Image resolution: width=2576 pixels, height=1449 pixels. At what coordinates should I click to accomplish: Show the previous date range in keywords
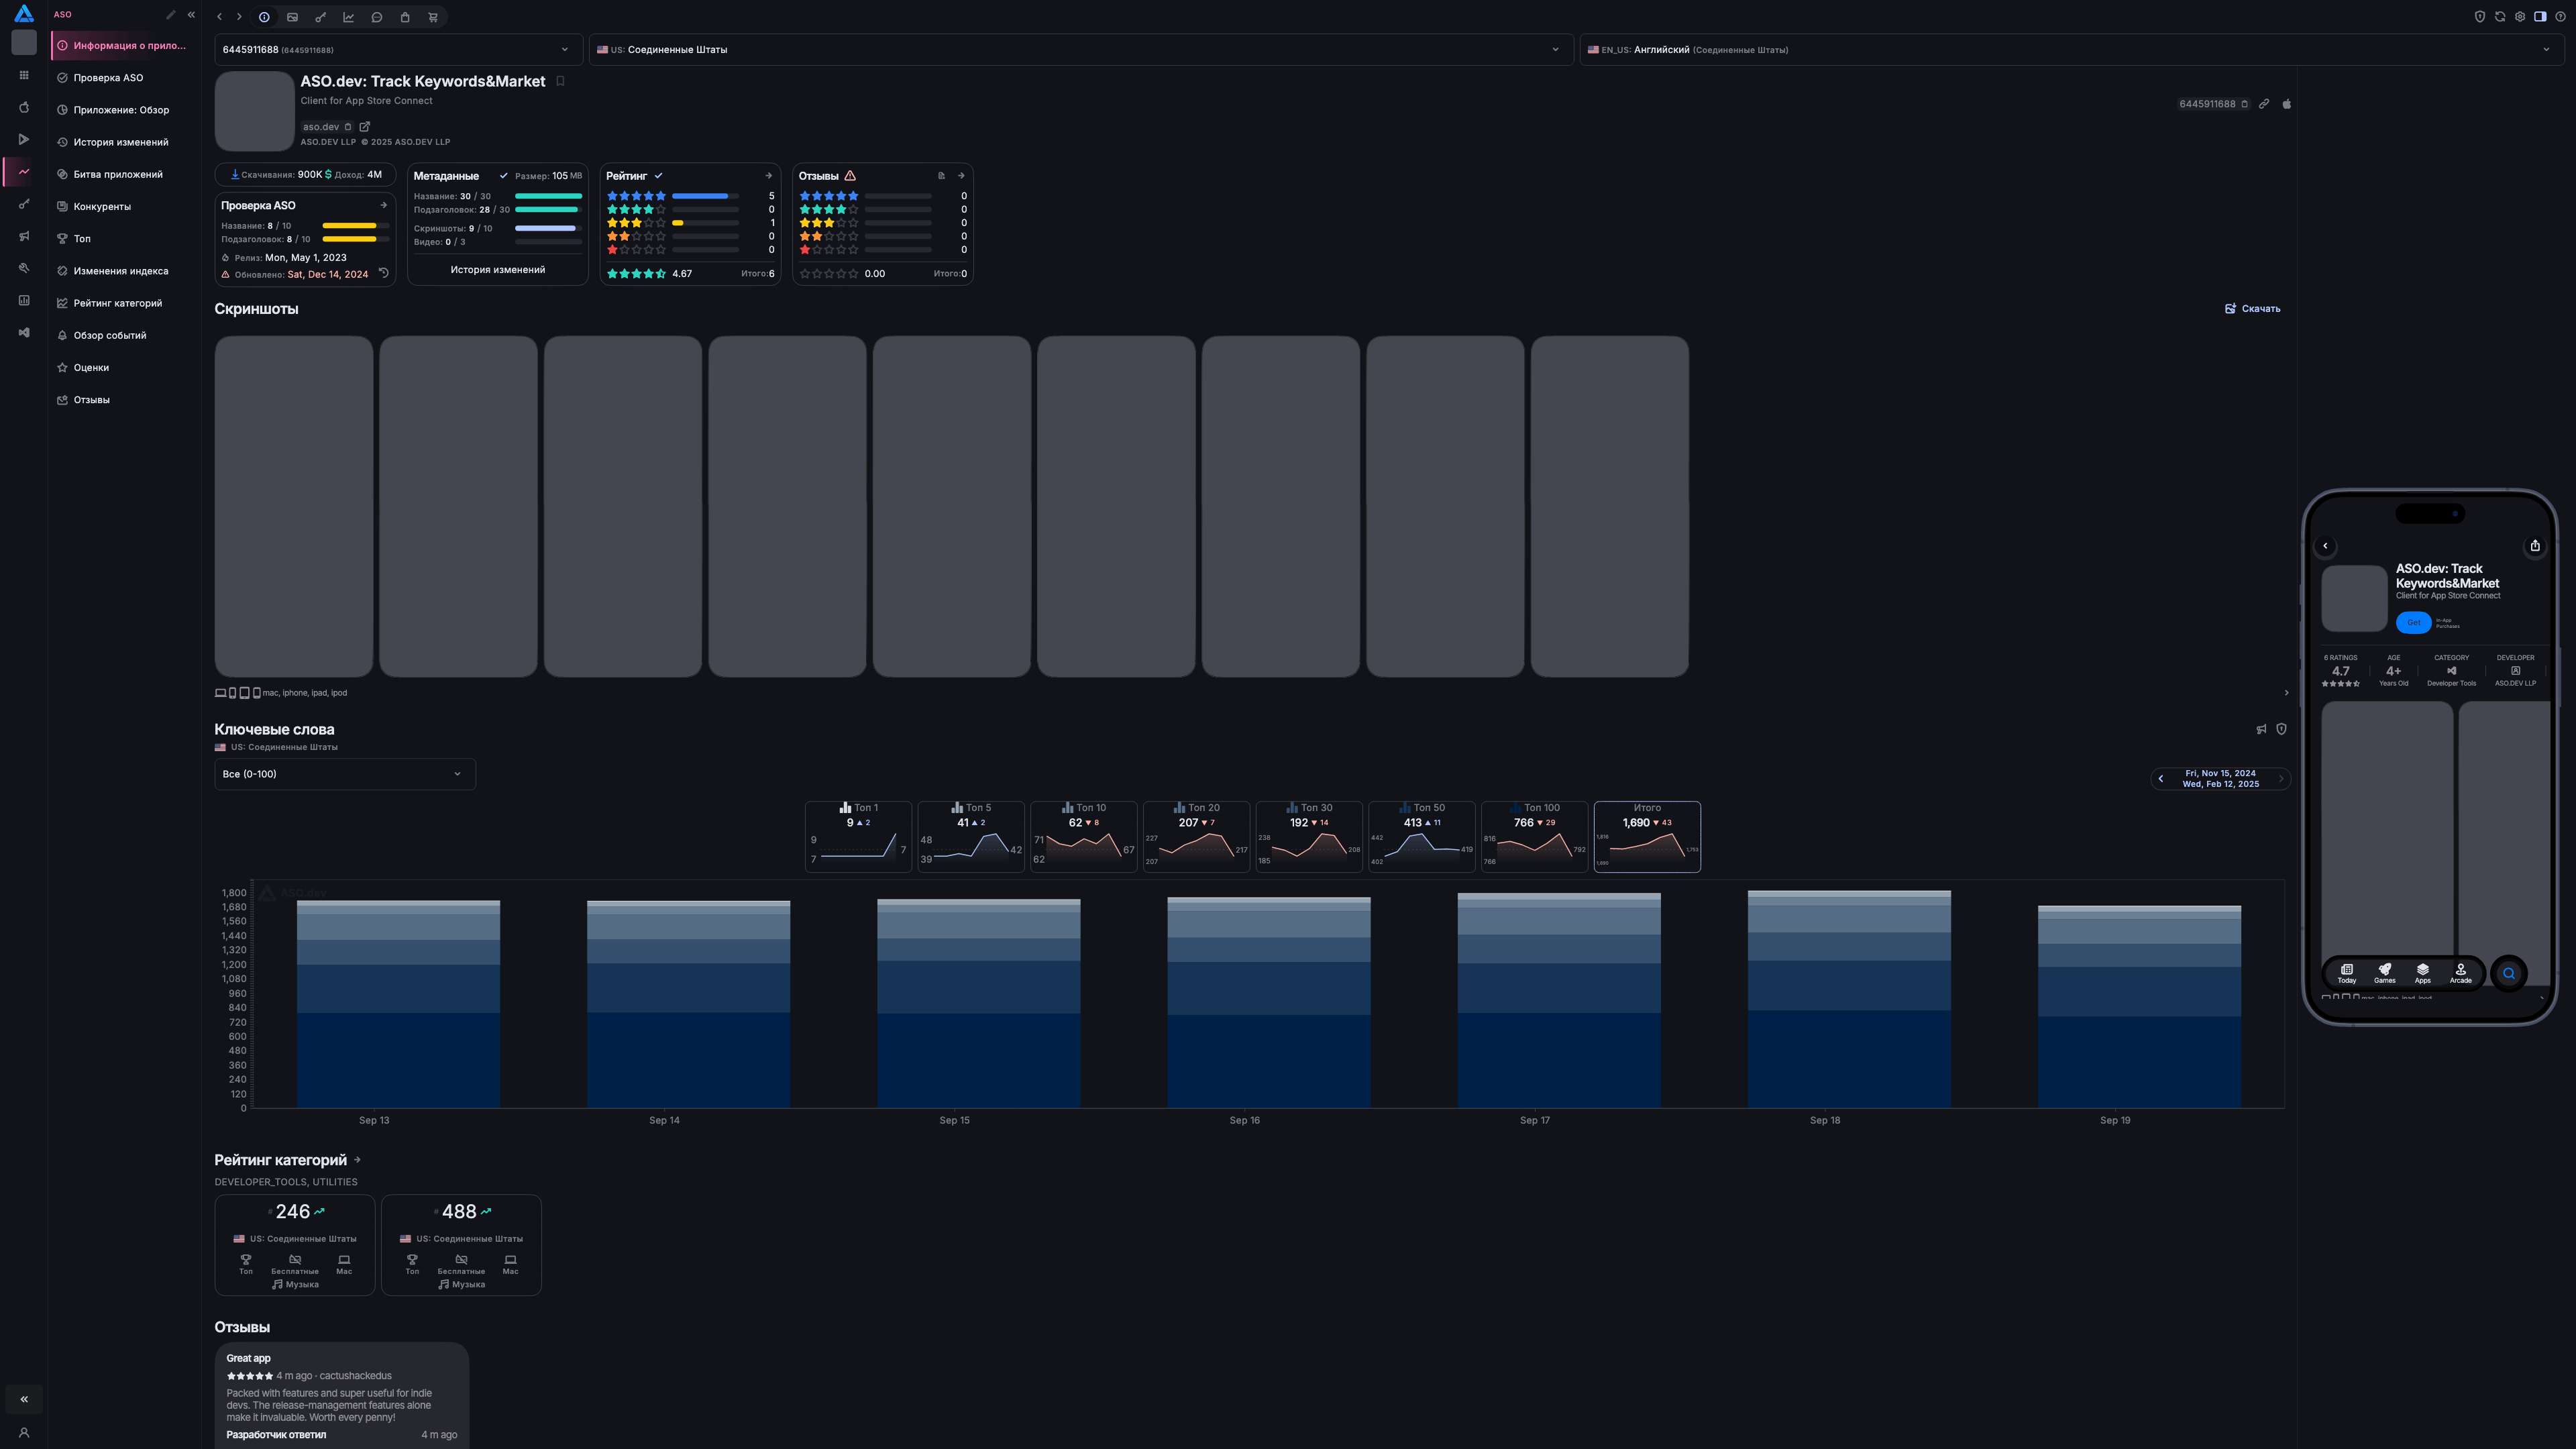coord(2161,779)
